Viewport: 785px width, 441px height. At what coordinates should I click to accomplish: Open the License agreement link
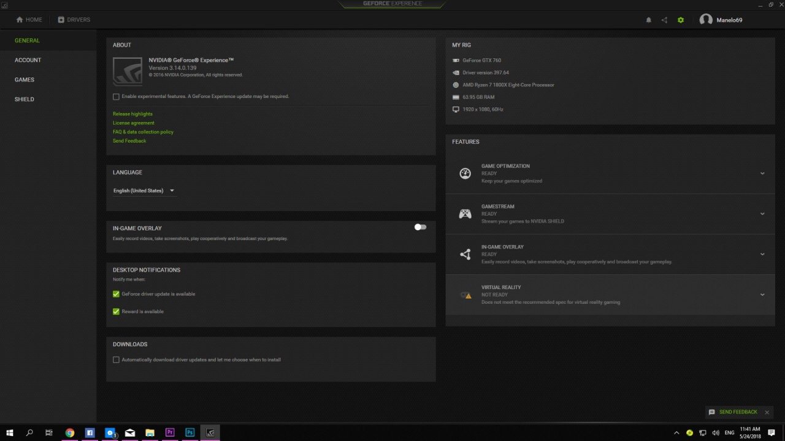pyautogui.click(x=134, y=123)
